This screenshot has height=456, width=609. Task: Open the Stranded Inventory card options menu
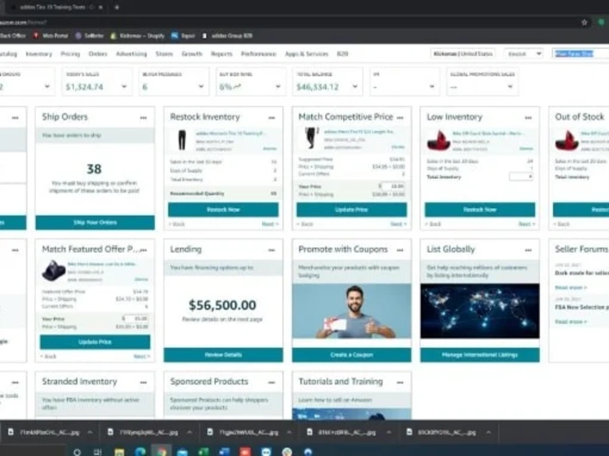tap(143, 382)
